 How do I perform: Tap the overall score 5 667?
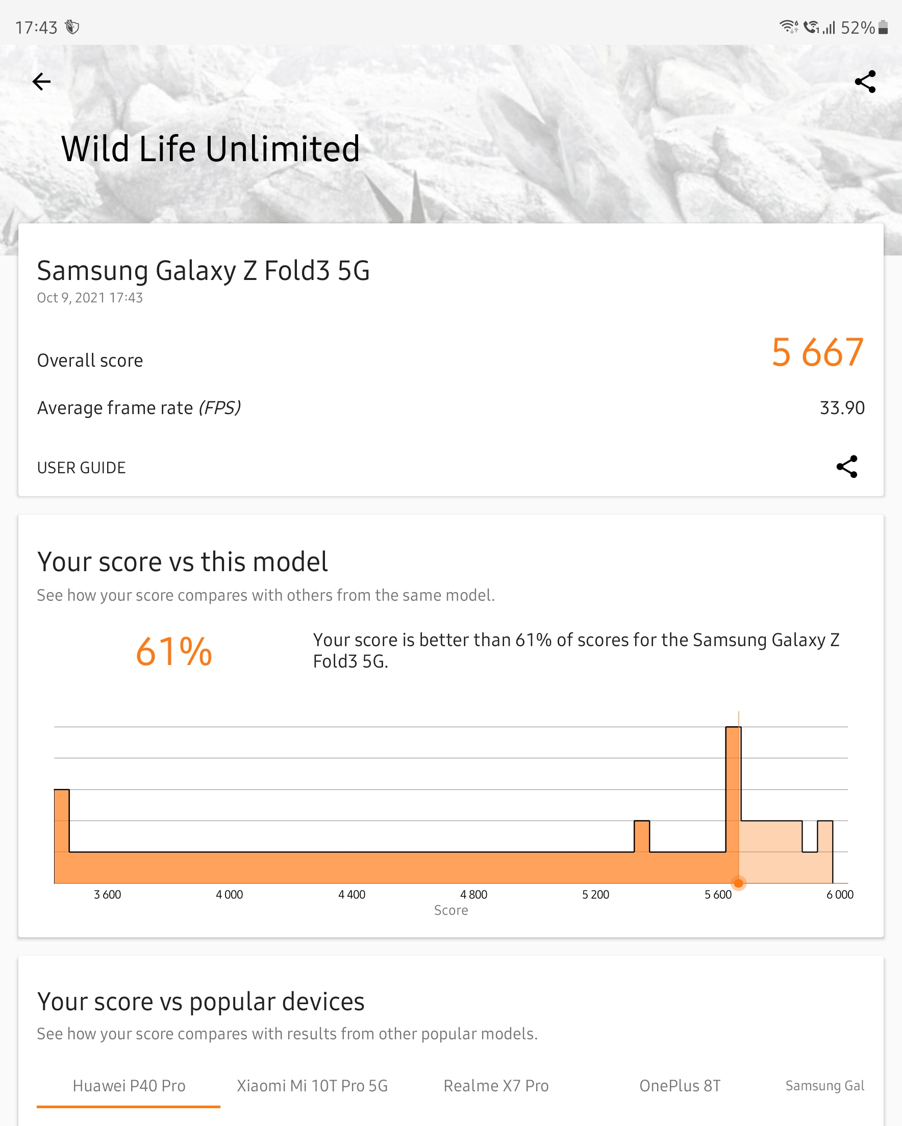point(817,352)
